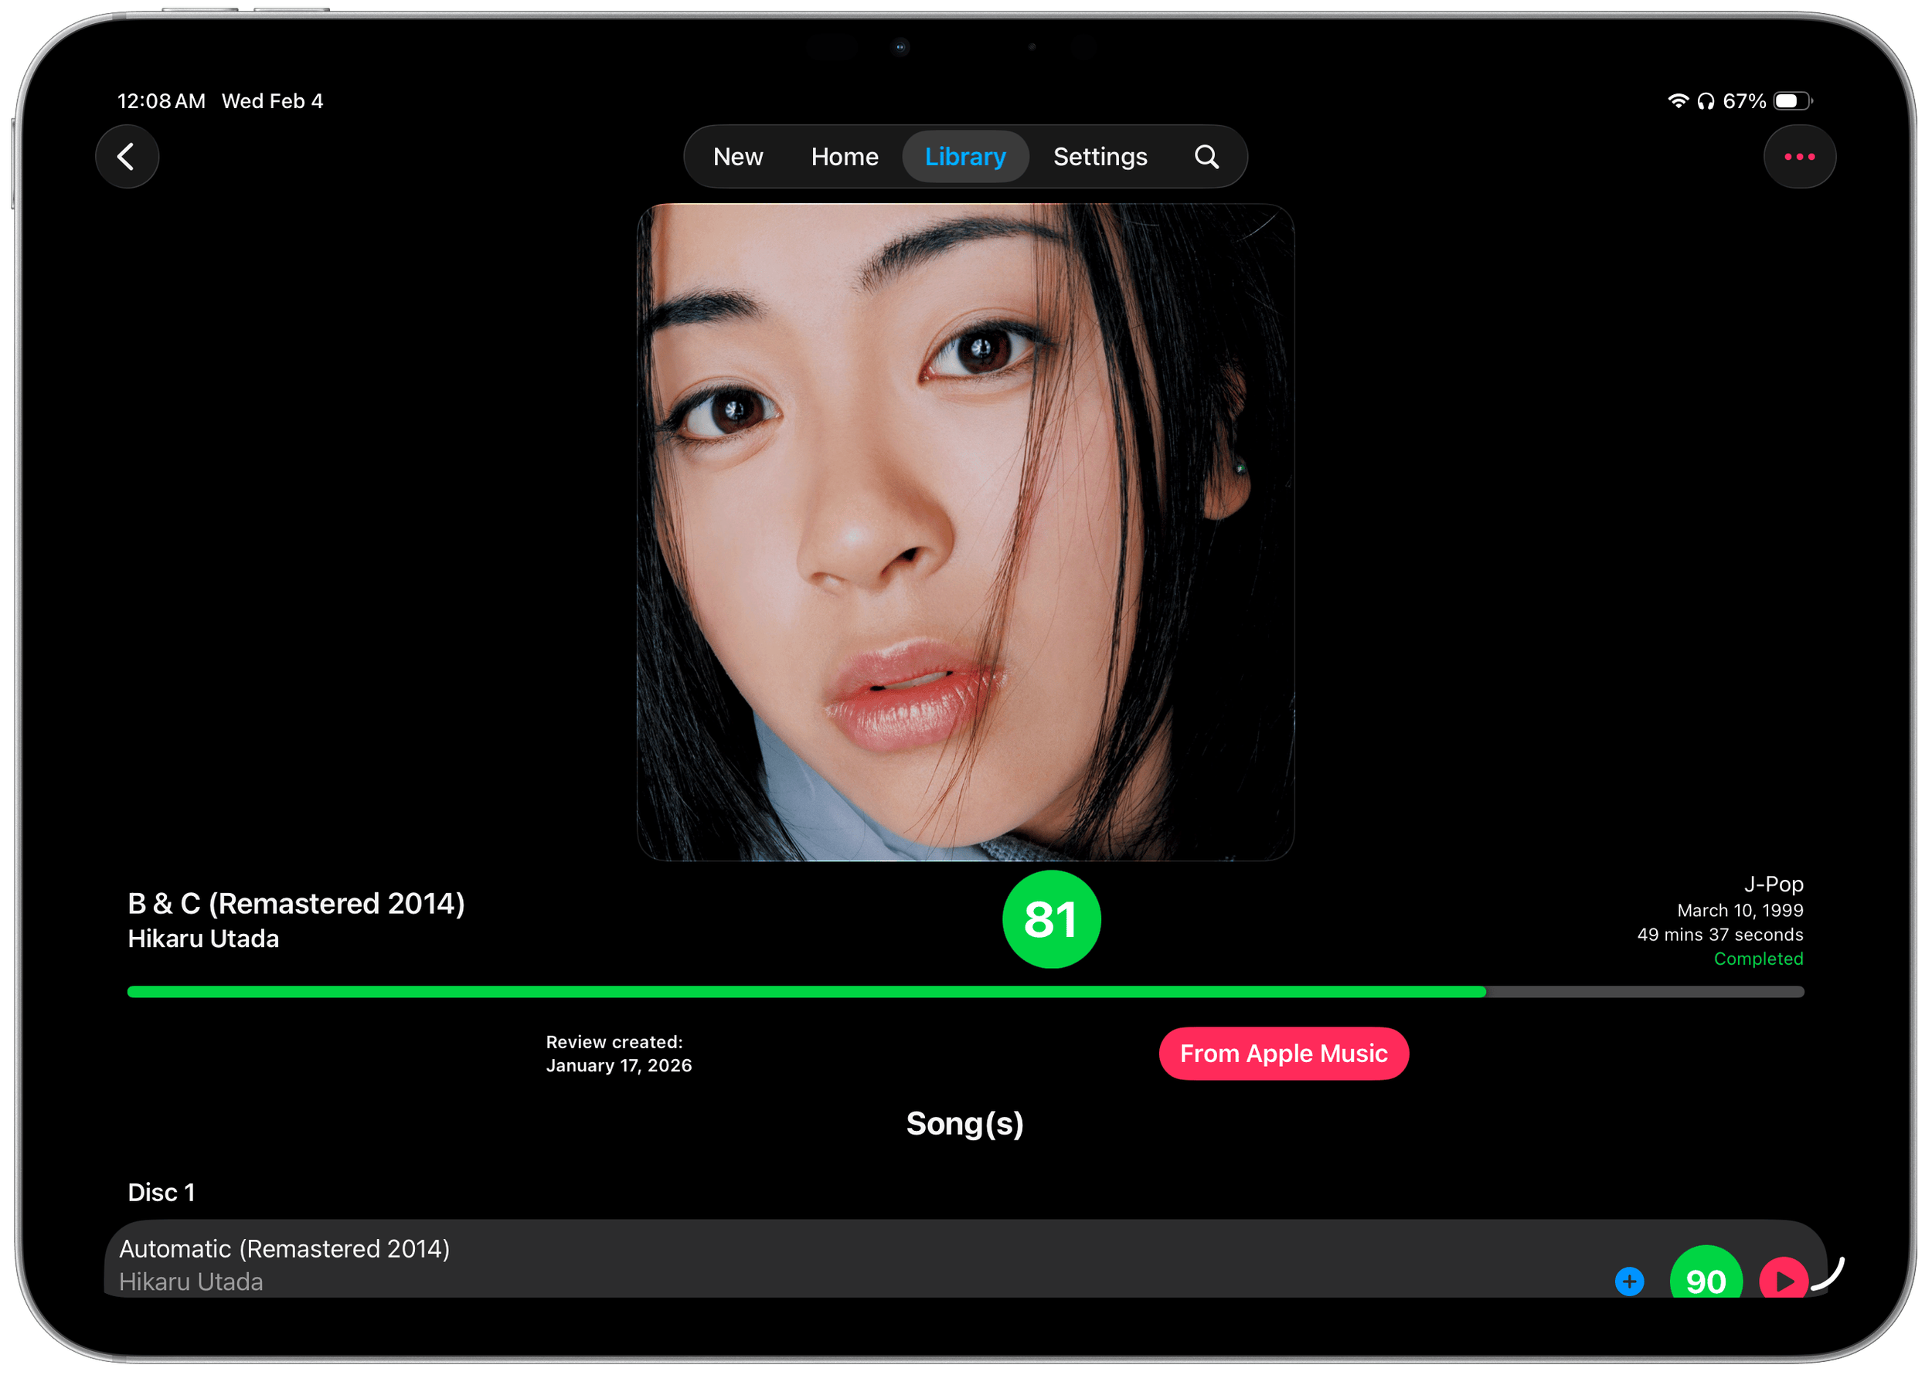This screenshot has height=1375, width=1932.
Task: Tap the Hikaru Utada artist name
Action: click(203, 939)
